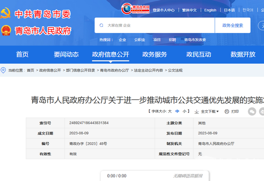Click 公积金 hot search keyword
The width and height of the screenshot is (264, 181).
pos(139,40)
